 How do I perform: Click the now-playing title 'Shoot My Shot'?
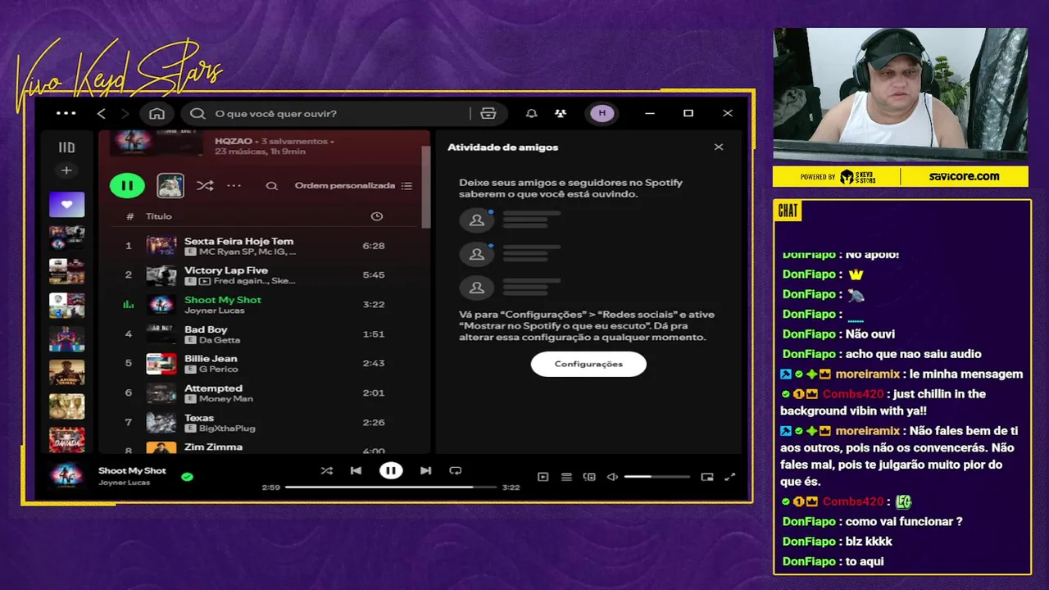(132, 470)
